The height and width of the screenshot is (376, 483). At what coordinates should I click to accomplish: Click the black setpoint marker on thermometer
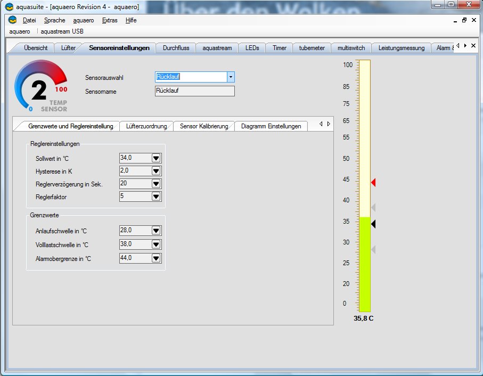pyautogui.click(x=373, y=224)
